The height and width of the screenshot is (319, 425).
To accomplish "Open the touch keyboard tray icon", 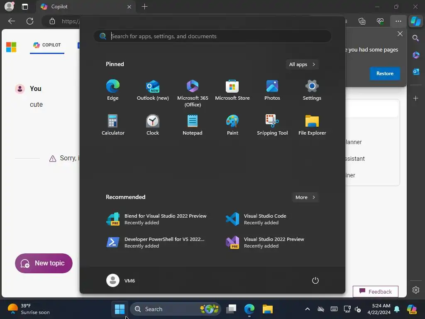I will point(334,309).
